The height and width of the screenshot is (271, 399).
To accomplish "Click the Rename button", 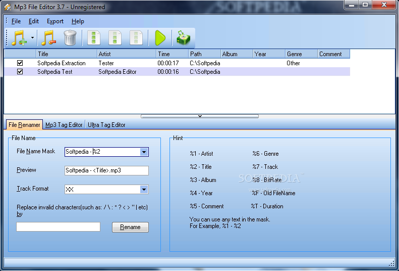I will coord(130,227).
